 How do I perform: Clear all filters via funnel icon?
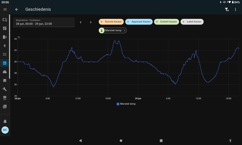[227, 9]
